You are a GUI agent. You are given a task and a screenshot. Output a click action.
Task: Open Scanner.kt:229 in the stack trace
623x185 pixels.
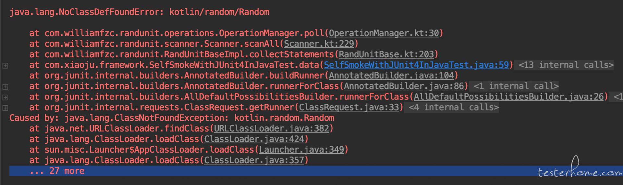coord(319,44)
